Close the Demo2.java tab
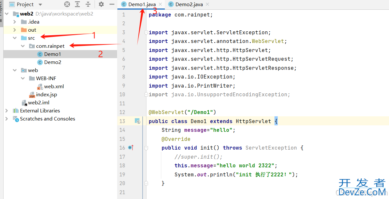 tap(207, 4)
